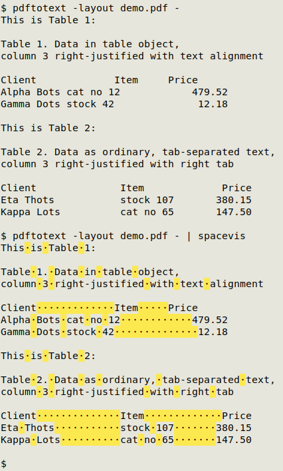Select dotted line 'This·is·Table·2:' in spacevis output

48,356
